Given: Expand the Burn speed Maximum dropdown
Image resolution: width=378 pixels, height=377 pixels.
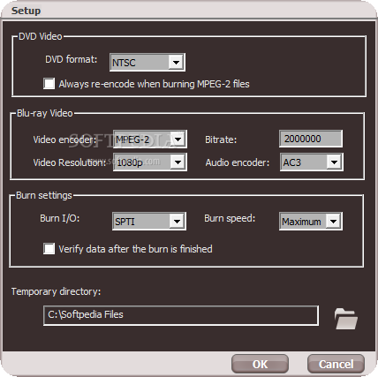Looking at the screenshot, I should (311, 221).
